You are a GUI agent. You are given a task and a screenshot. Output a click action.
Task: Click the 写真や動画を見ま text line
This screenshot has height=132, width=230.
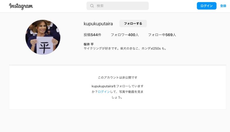pyautogui.click(x=131, y=92)
